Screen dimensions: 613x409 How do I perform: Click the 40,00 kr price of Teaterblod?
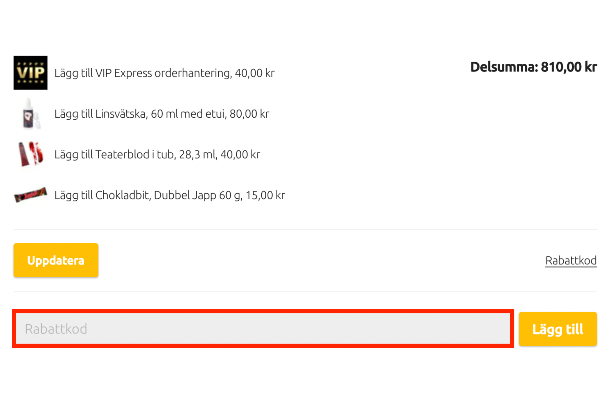pyautogui.click(x=240, y=154)
